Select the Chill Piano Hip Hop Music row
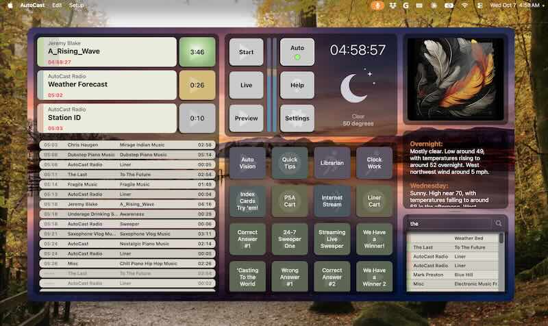The image size is (548, 326). pyautogui.click(x=127, y=264)
